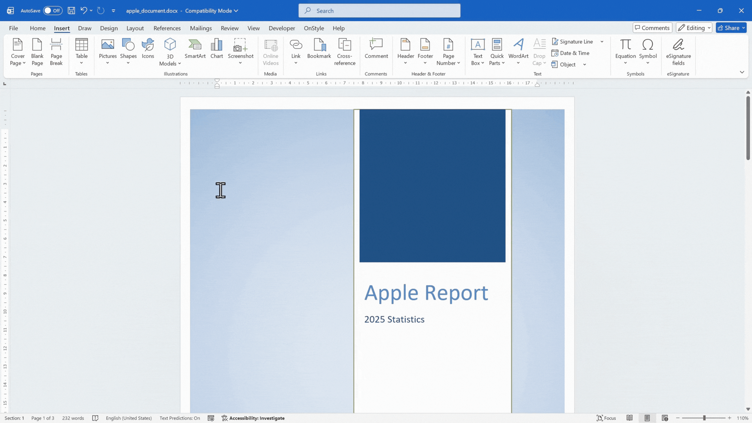Add a new Comment from ribbon
752x423 pixels.
click(376, 49)
